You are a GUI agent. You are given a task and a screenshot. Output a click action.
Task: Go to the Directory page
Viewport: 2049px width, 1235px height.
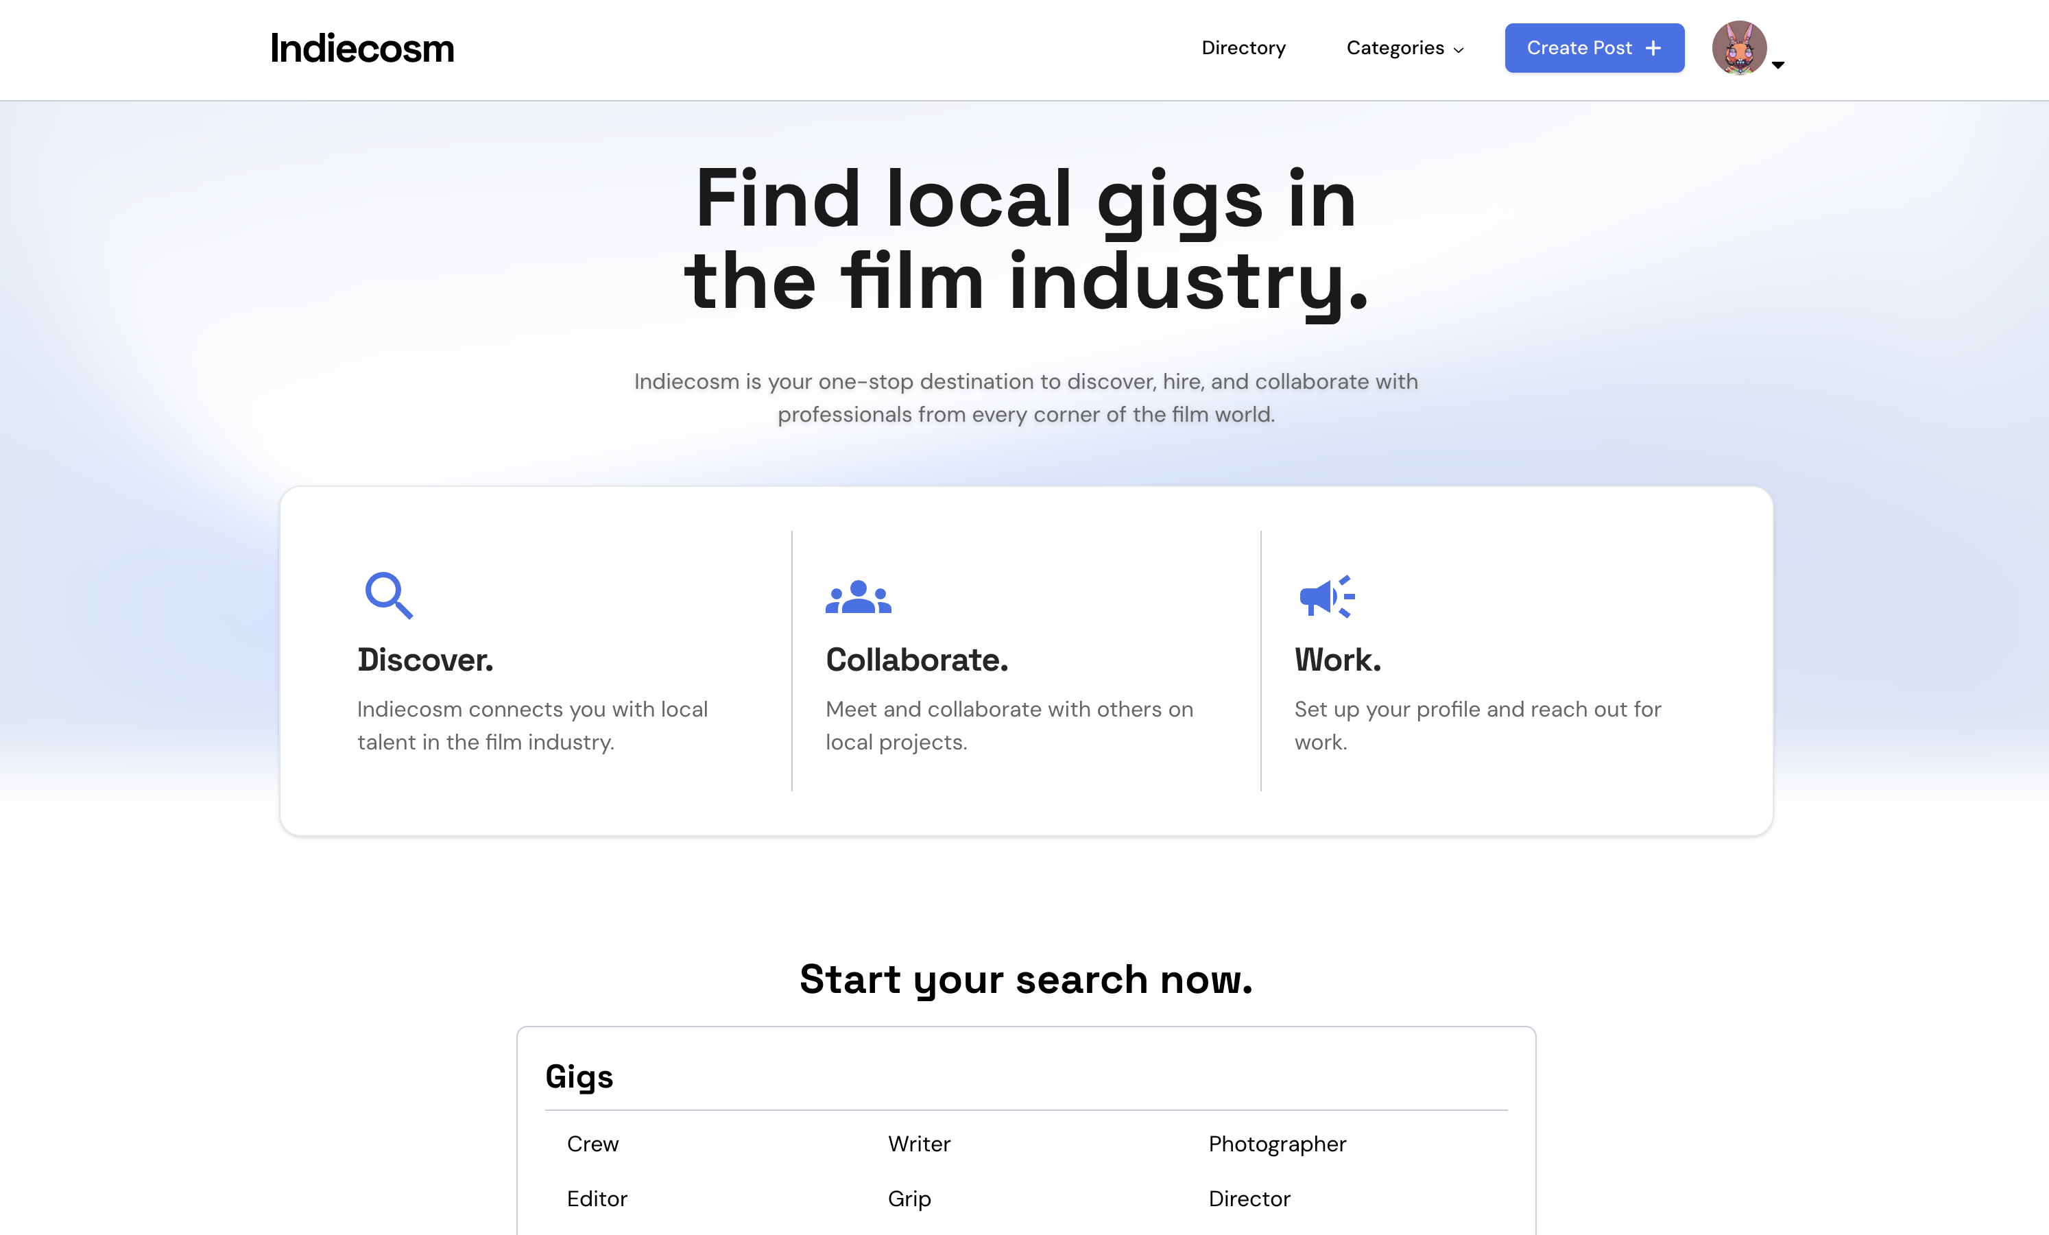(1243, 48)
